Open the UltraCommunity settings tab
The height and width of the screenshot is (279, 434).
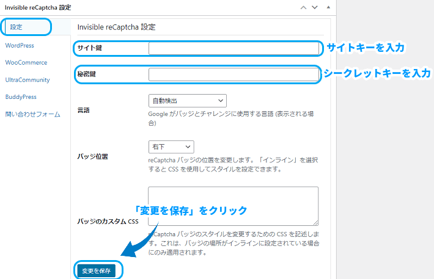(x=28, y=80)
